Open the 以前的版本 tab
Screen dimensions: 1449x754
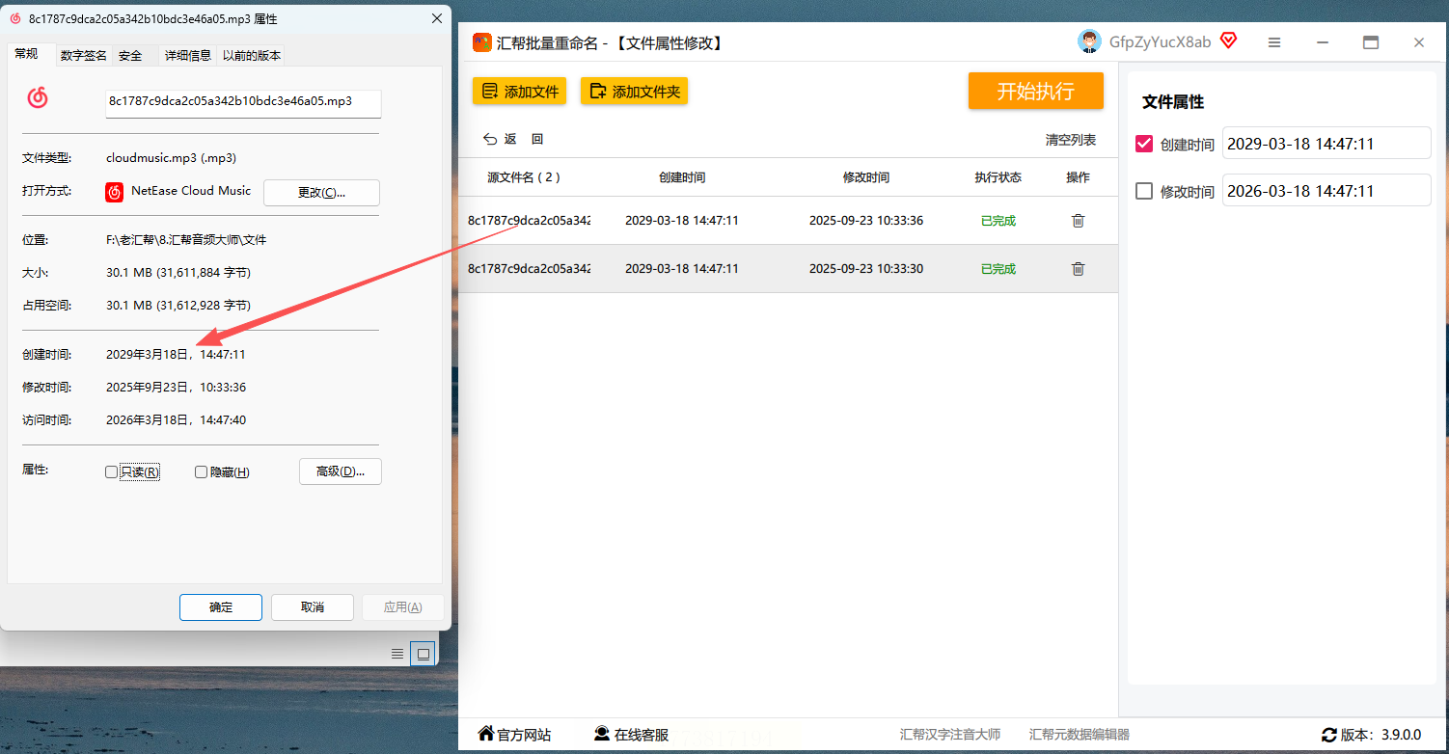point(252,56)
